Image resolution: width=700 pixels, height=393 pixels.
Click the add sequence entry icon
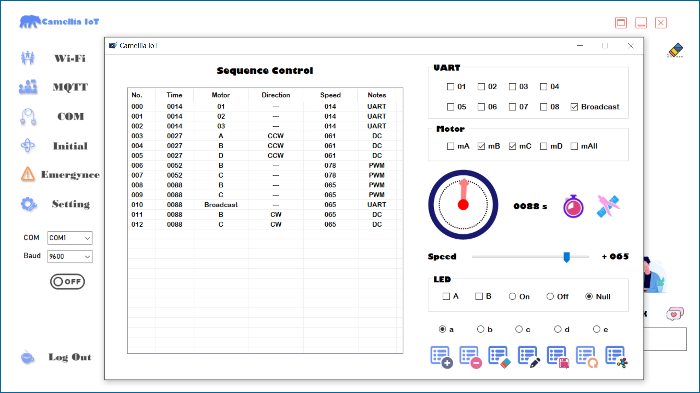point(441,357)
